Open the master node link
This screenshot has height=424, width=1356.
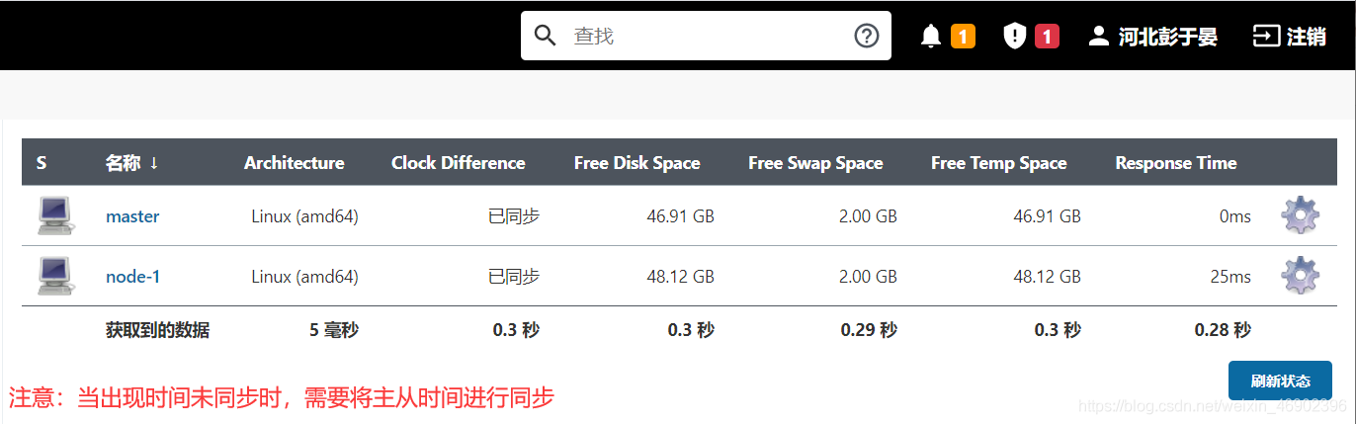click(132, 216)
